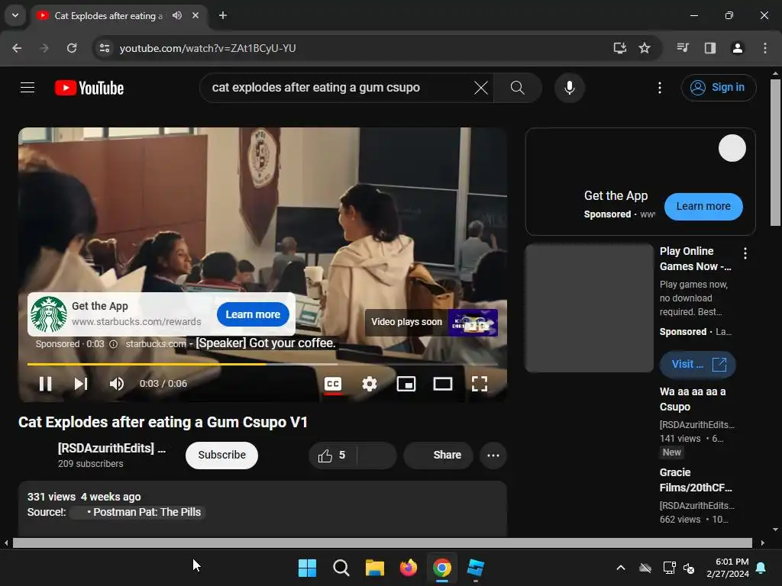
Task: Toggle closed captions on the player
Action: [333, 384]
